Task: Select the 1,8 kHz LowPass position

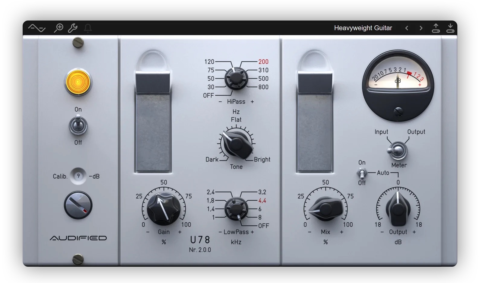Action: tap(210, 200)
